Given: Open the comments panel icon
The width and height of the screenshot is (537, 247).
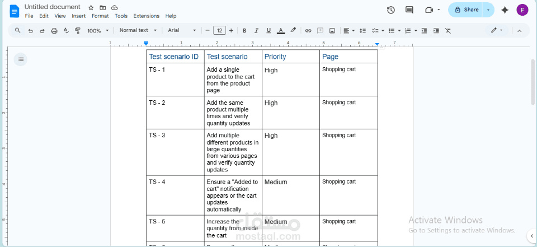Looking at the screenshot, I should click(x=409, y=10).
